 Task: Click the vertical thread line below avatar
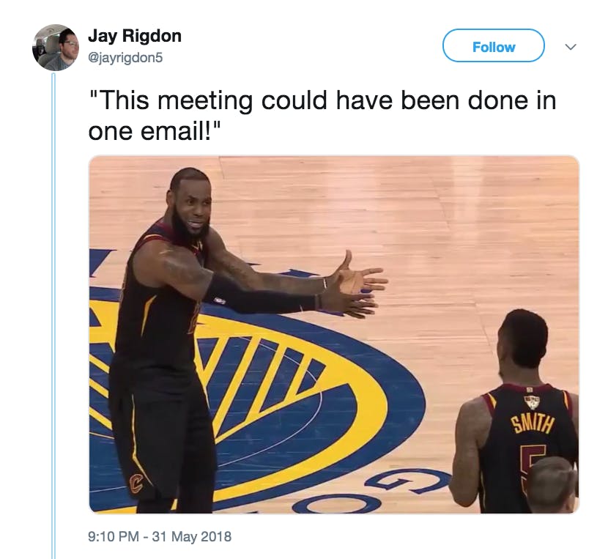pyautogui.click(x=54, y=315)
